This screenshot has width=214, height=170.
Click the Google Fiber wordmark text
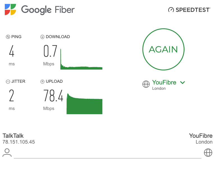[x=48, y=10]
